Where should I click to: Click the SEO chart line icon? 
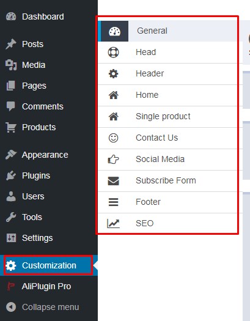tap(113, 223)
